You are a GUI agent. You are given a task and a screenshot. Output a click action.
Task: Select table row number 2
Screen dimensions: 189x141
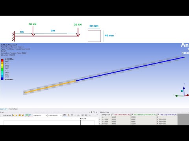point(100,119)
